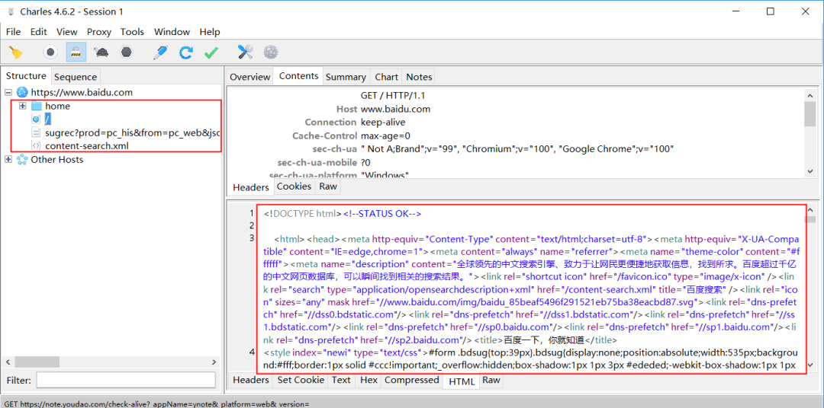Toggle SSL proxying lock icon

(76, 53)
